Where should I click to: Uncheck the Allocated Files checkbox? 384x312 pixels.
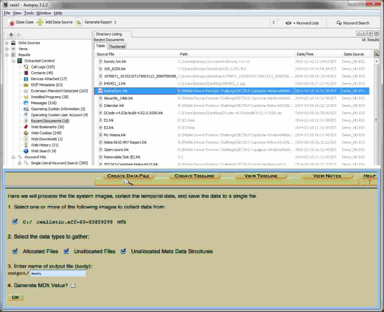tap(15, 251)
